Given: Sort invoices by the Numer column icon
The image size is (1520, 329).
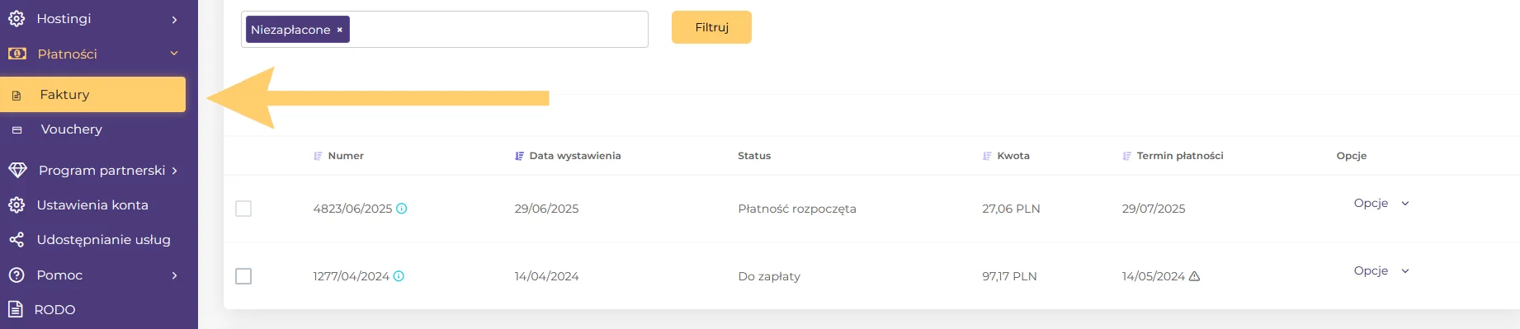Looking at the screenshot, I should (318, 156).
